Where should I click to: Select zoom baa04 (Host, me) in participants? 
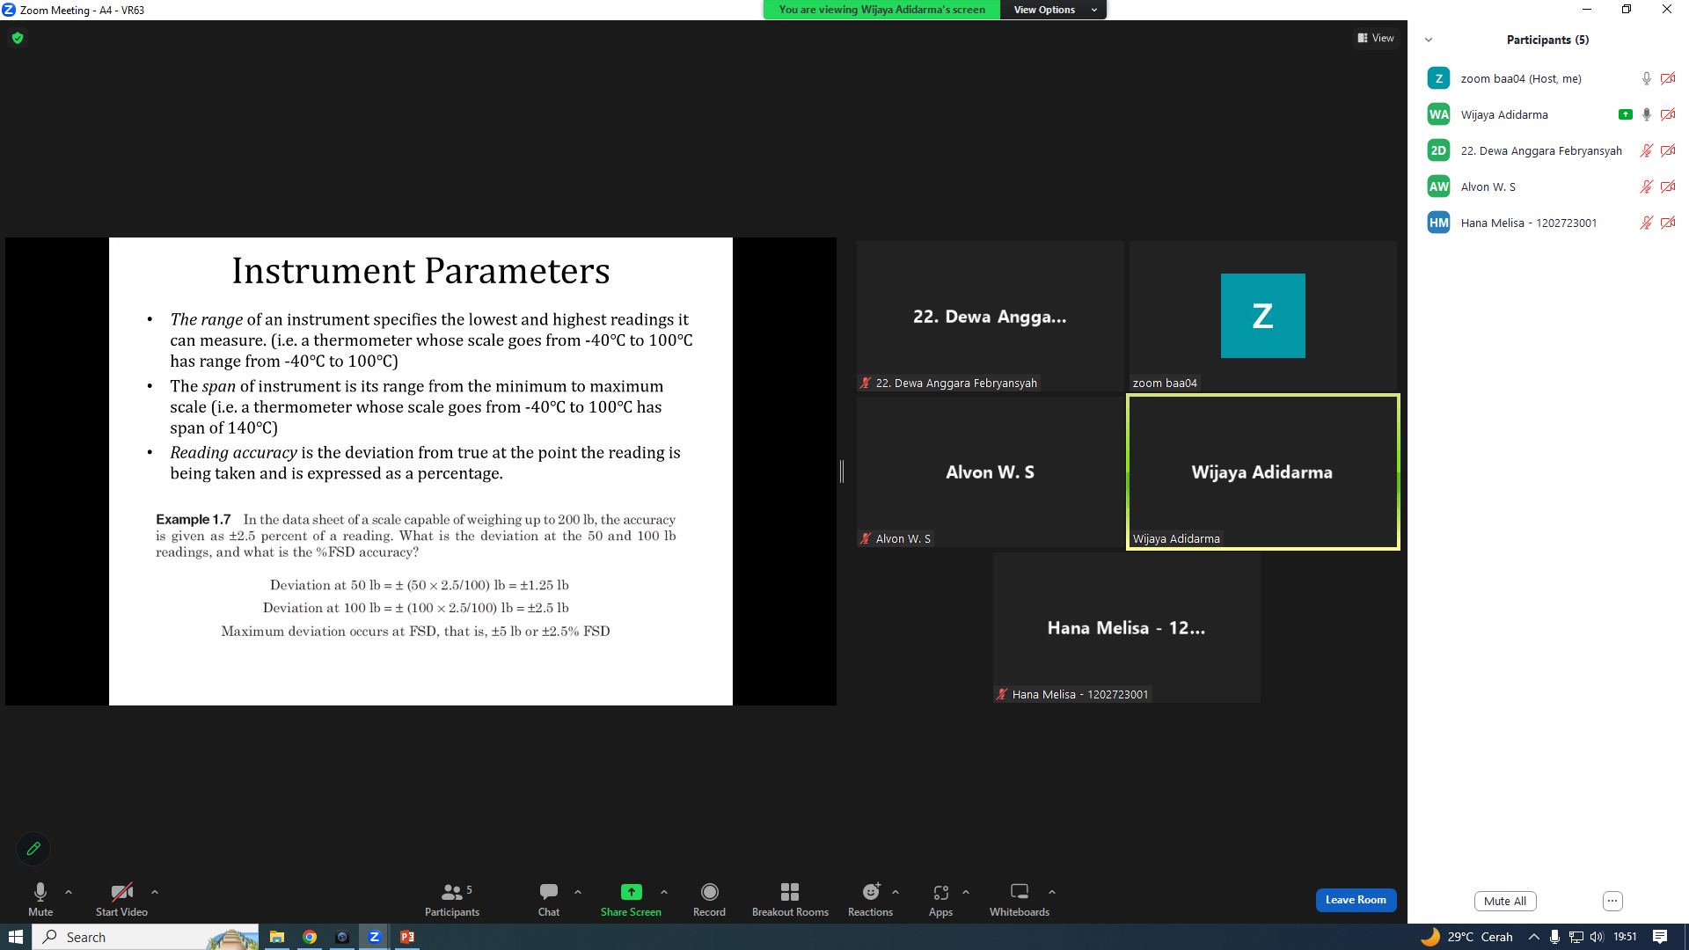click(x=1548, y=78)
